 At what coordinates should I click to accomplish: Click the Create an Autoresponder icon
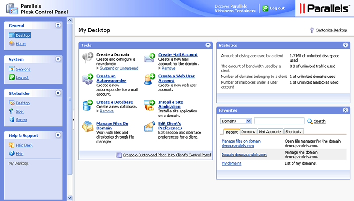click(x=88, y=79)
